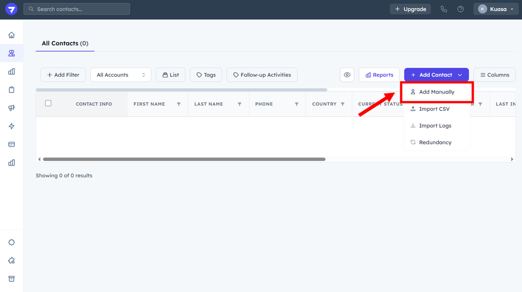Click the First Name column filter icon
This screenshot has height=292, width=522.
pyautogui.click(x=179, y=104)
